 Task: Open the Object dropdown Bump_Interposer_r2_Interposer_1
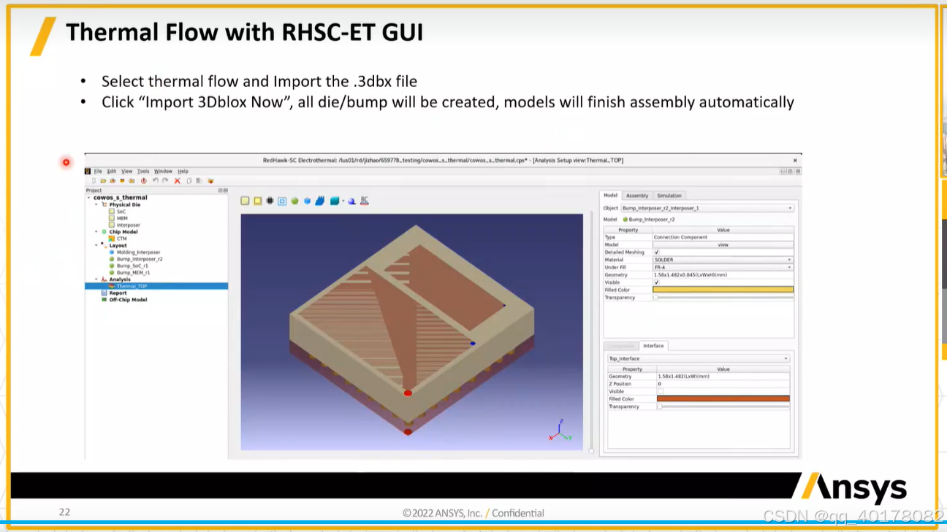click(707, 208)
